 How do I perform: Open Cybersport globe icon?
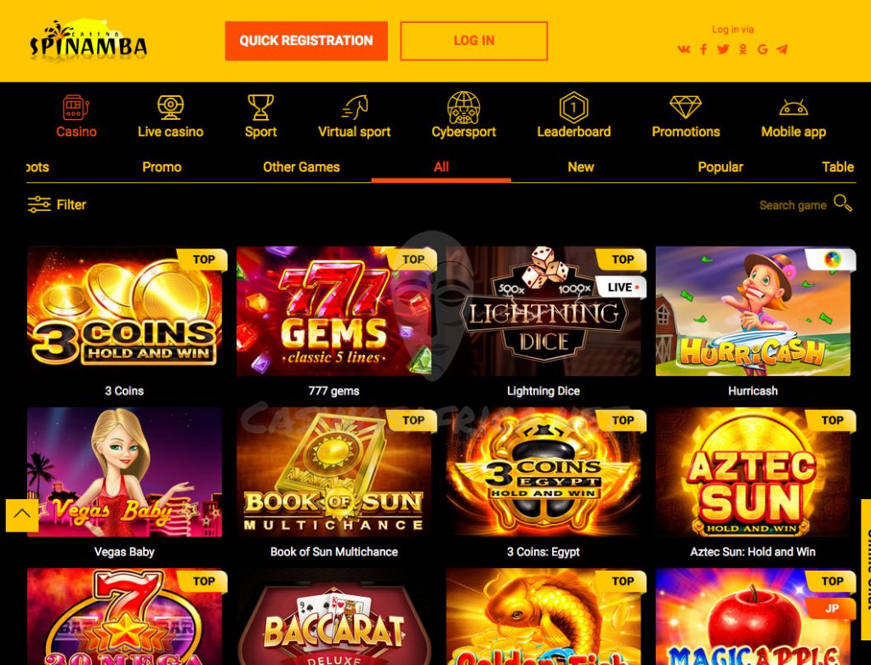pos(464,107)
